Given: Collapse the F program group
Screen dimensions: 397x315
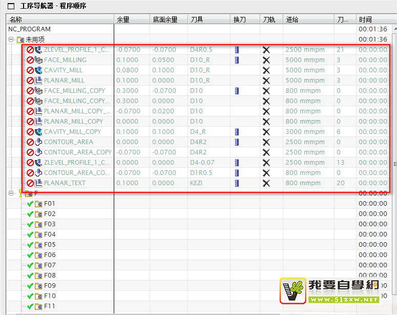Looking at the screenshot, I should [11, 193].
